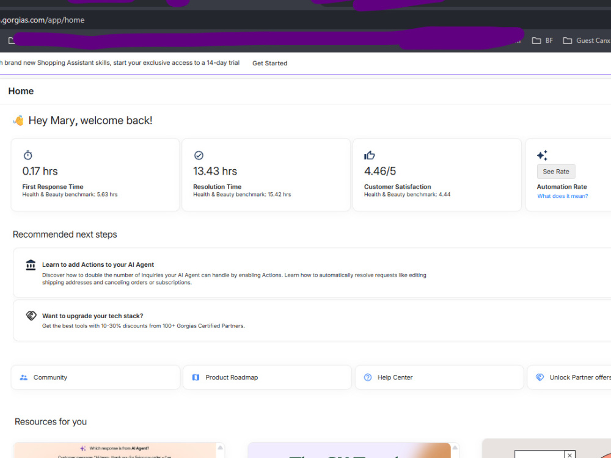Screen dimensions: 611x458
Task: Open the AI Agent response resource thumbnail
Action: pos(115,450)
